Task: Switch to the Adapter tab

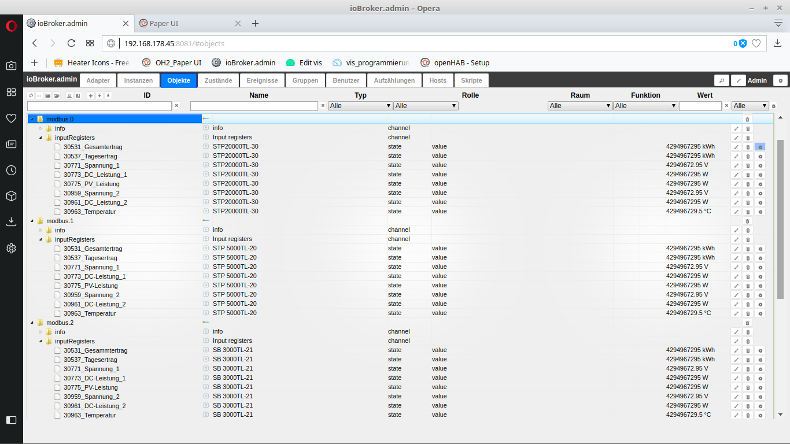Action: click(98, 80)
